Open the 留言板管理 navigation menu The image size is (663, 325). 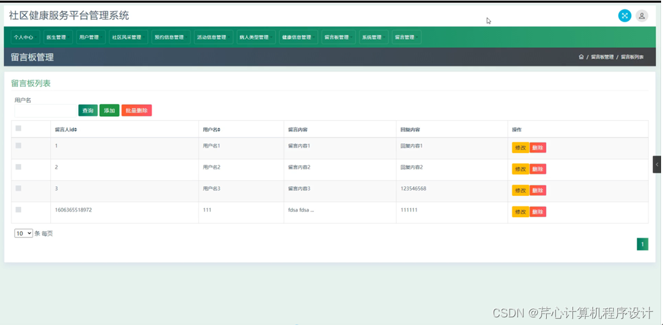tap(339, 37)
